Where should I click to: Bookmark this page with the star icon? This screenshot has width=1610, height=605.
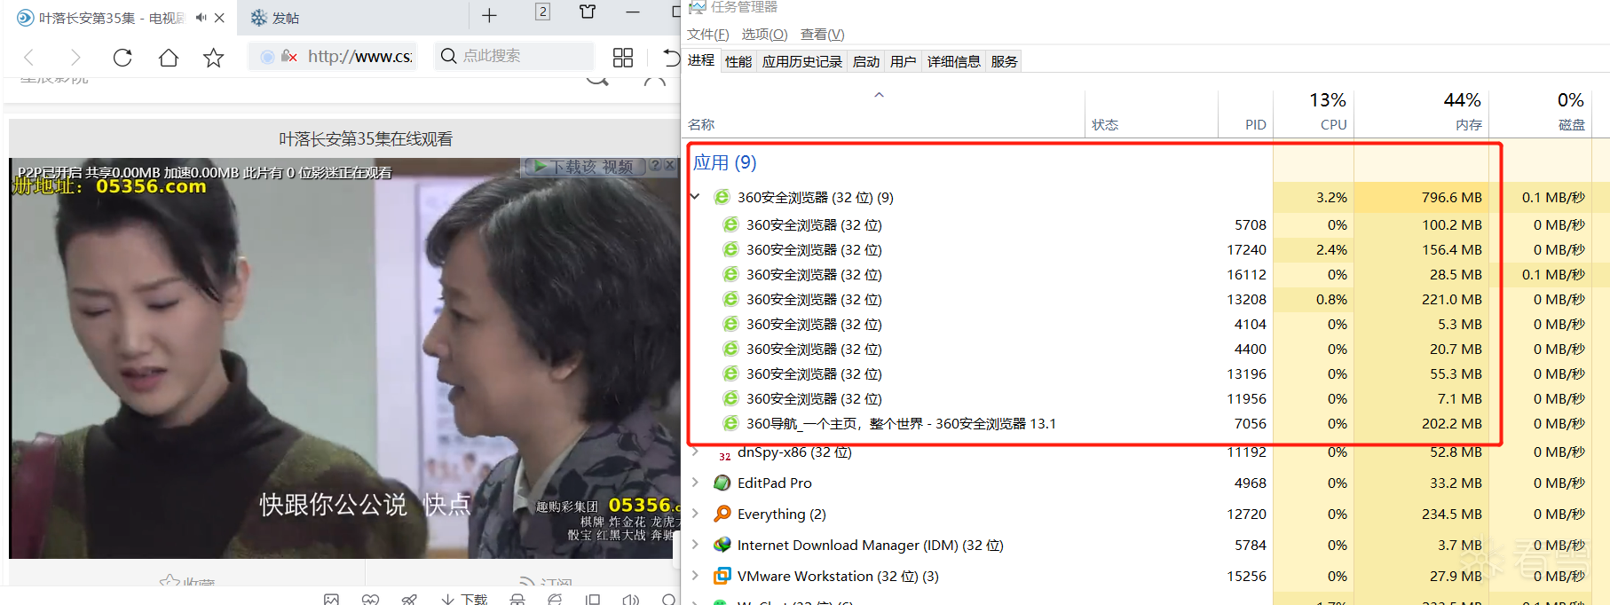coord(214,58)
